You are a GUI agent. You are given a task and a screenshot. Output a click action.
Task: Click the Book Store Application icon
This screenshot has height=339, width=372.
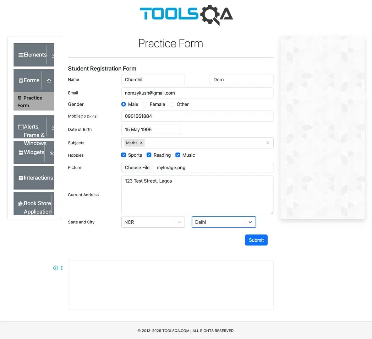21,204
